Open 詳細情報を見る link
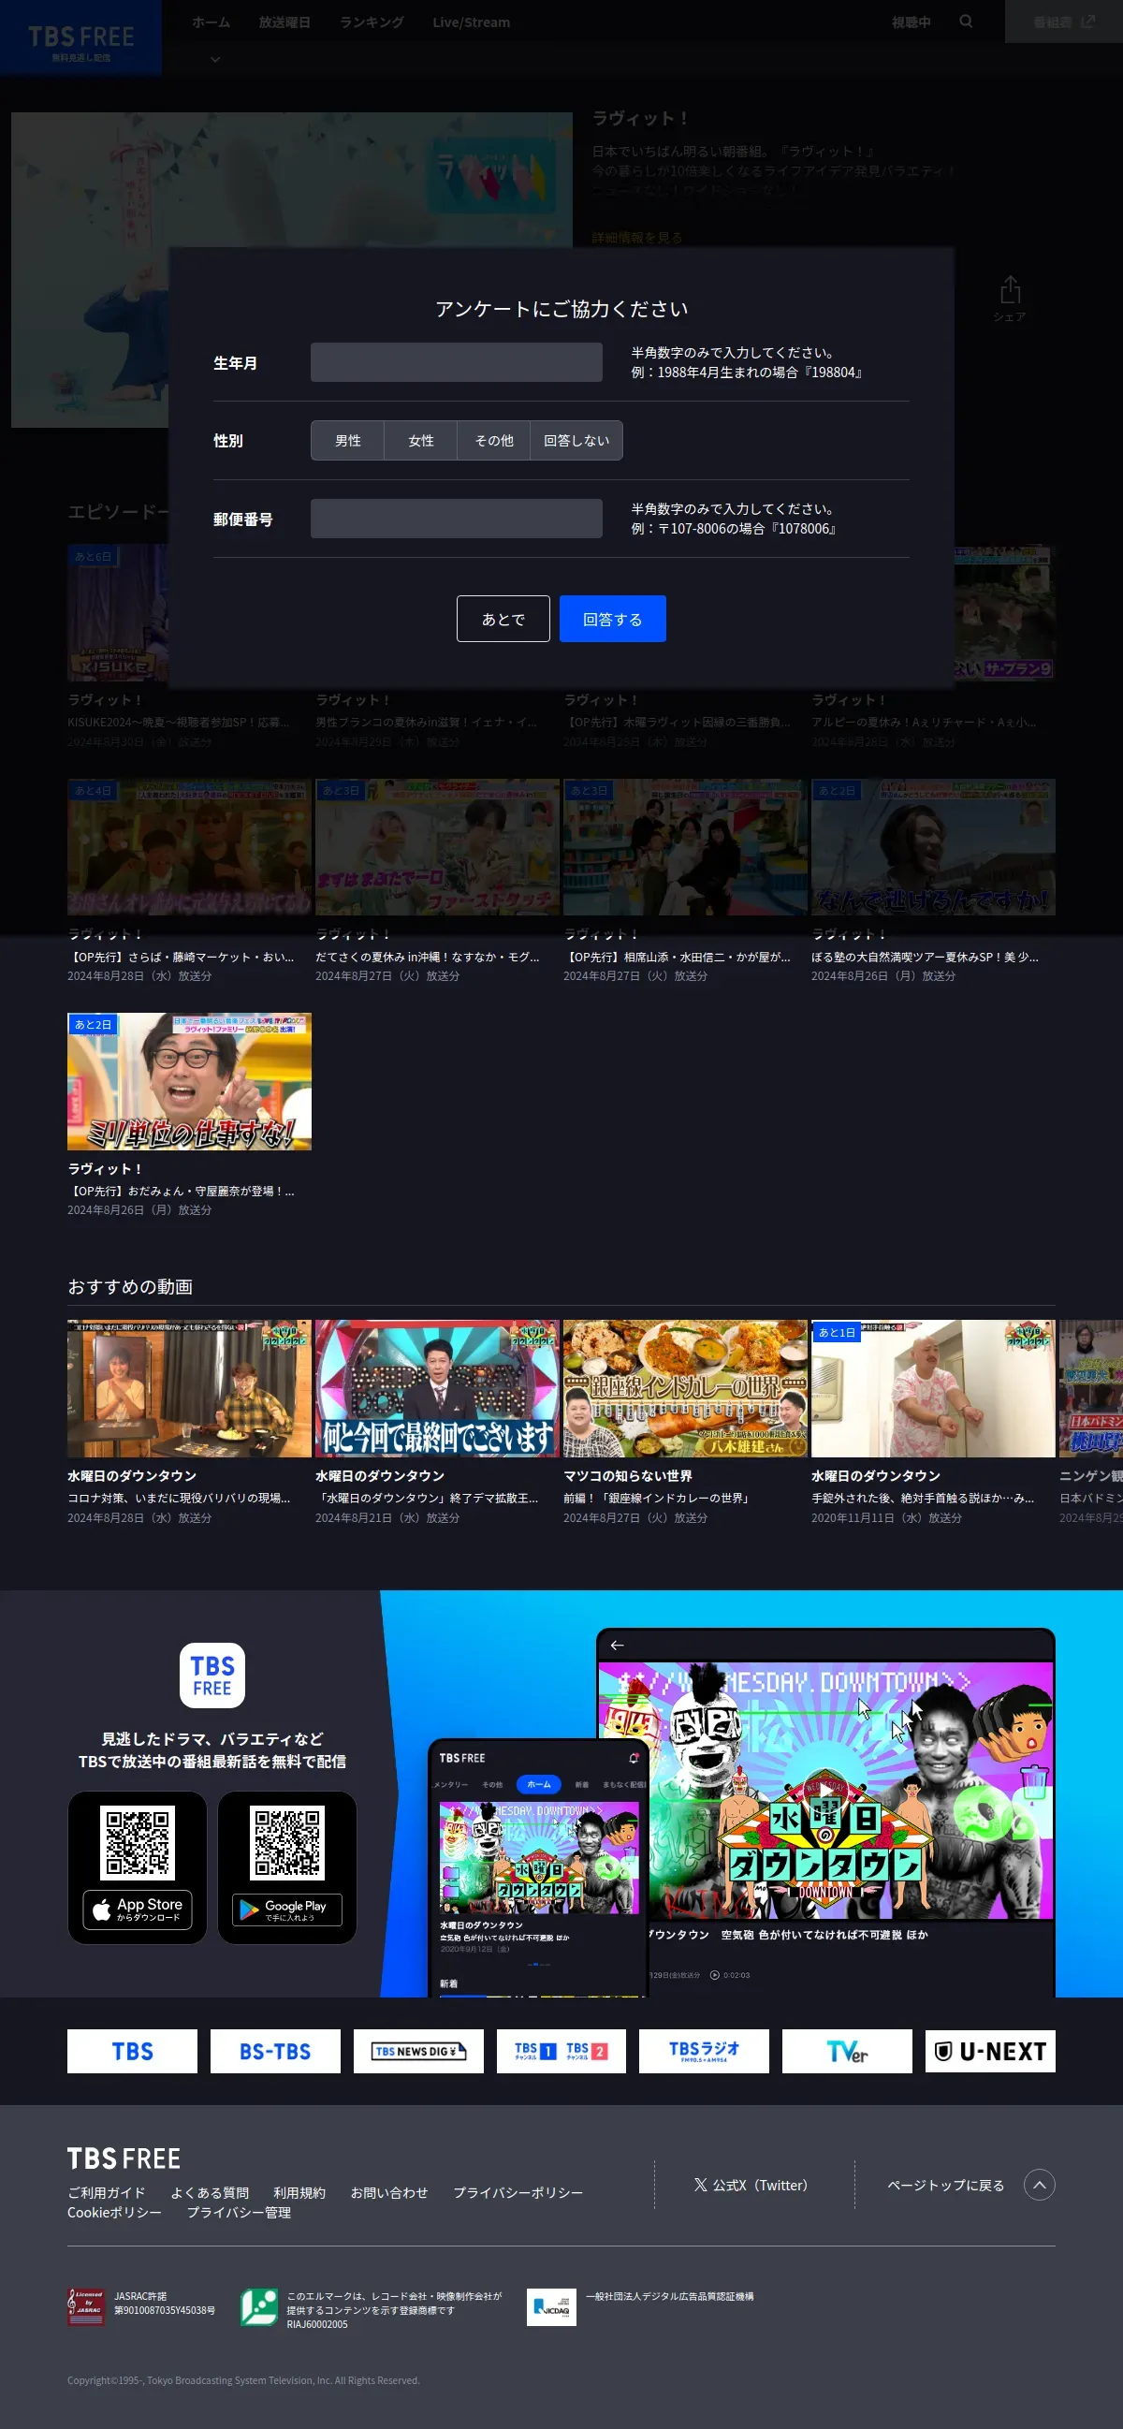Screen dimensions: 1123x2429 point(637,237)
